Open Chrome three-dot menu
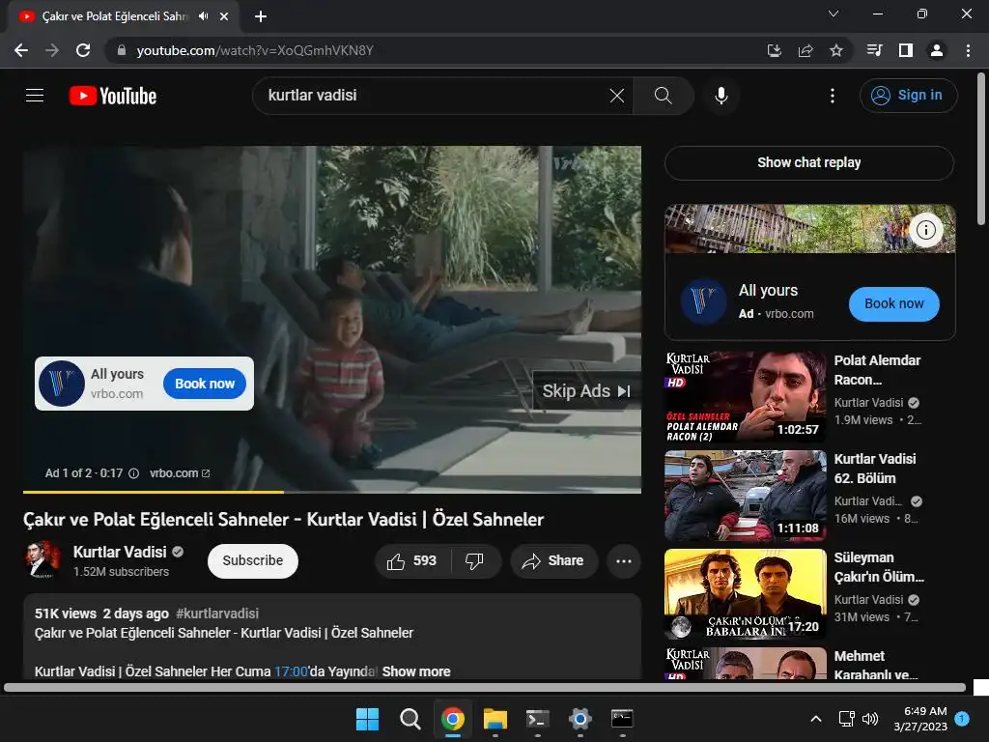 point(968,50)
